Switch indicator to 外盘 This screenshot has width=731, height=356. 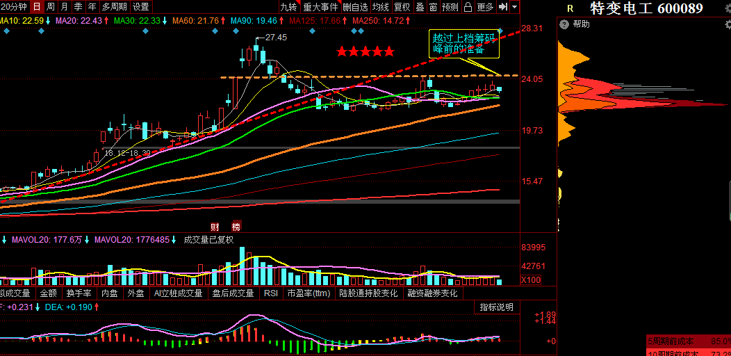(x=135, y=293)
